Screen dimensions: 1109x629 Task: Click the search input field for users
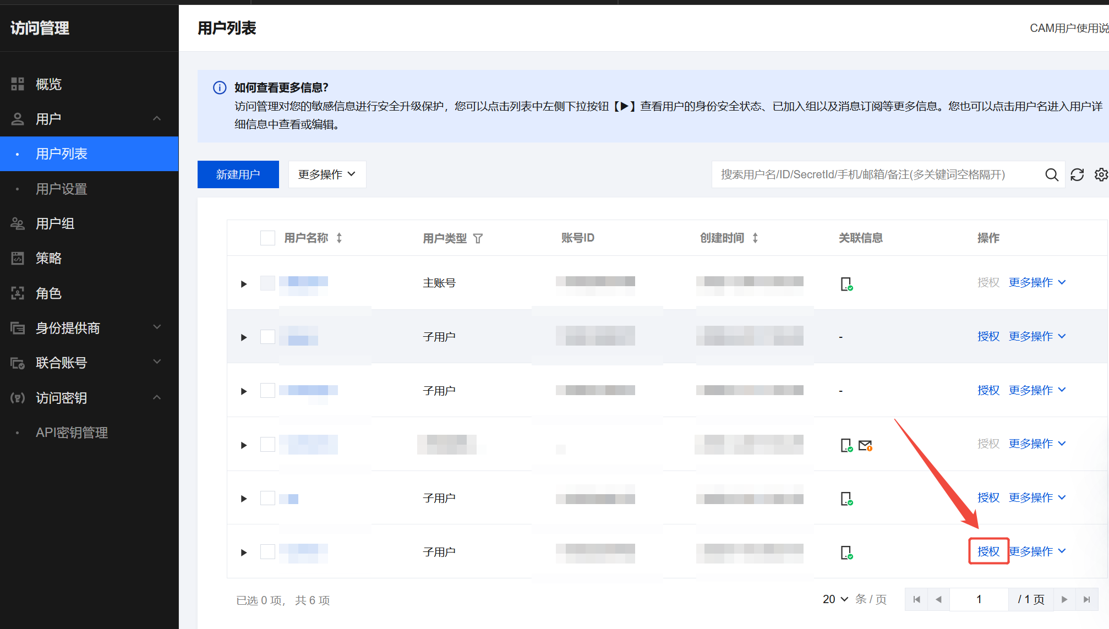[881, 174]
